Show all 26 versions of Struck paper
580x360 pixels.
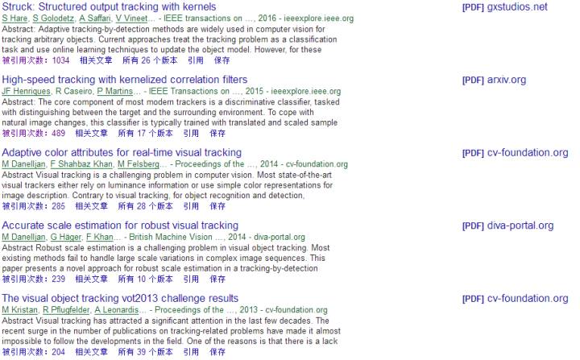click(150, 60)
